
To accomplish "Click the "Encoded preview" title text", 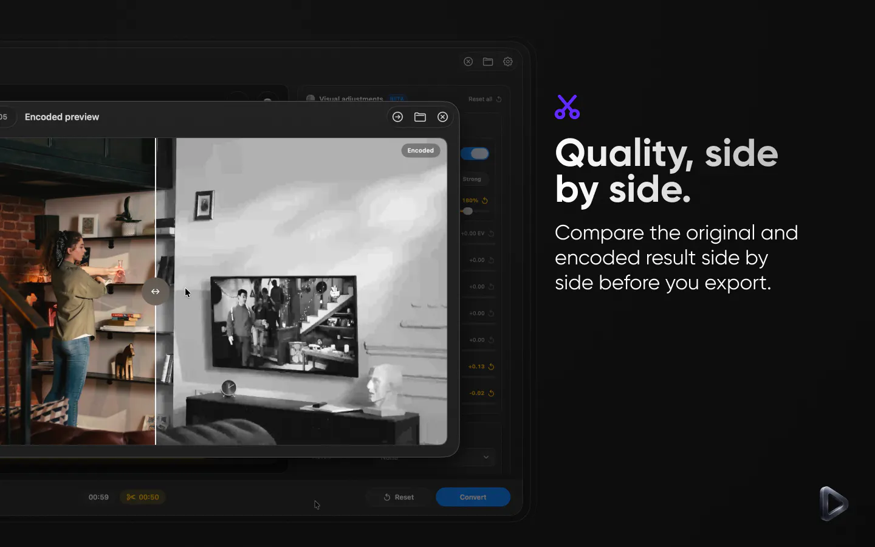I will [62, 117].
